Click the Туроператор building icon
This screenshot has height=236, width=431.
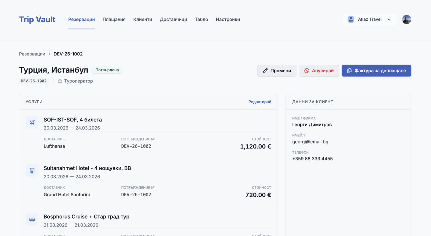(x=60, y=81)
